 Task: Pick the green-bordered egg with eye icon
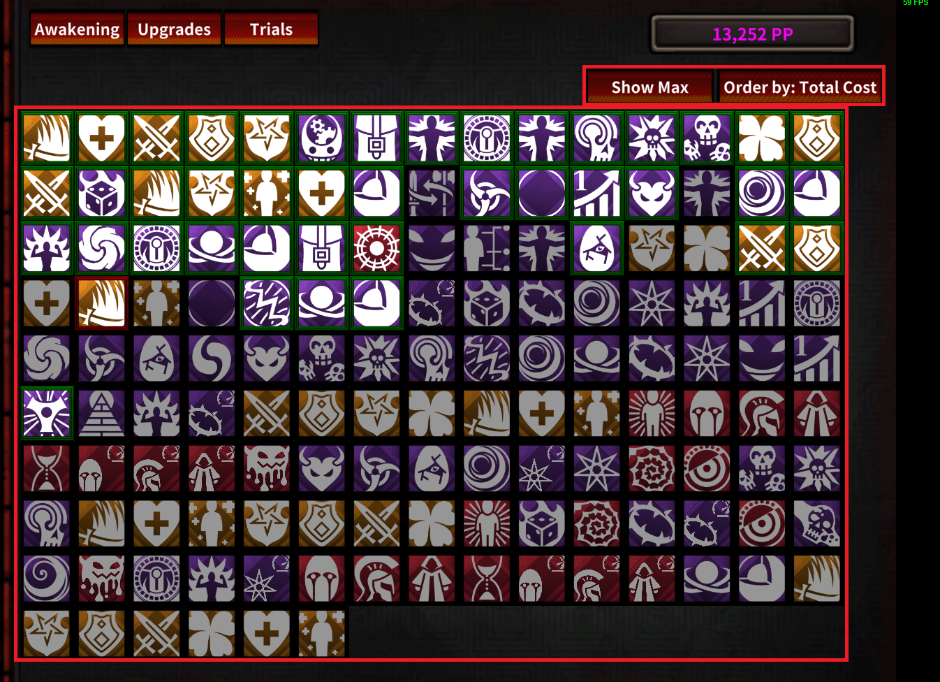click(597, 248)
